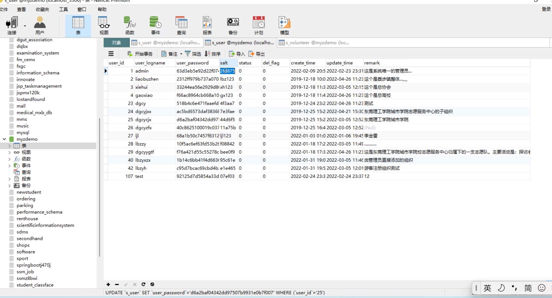Viewport: 552px width, 298px height.
Task: Open the Query (查询) toolbar icon
Action: (x=181, y=26)
